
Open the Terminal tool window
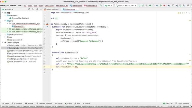[x=29, y=103]
